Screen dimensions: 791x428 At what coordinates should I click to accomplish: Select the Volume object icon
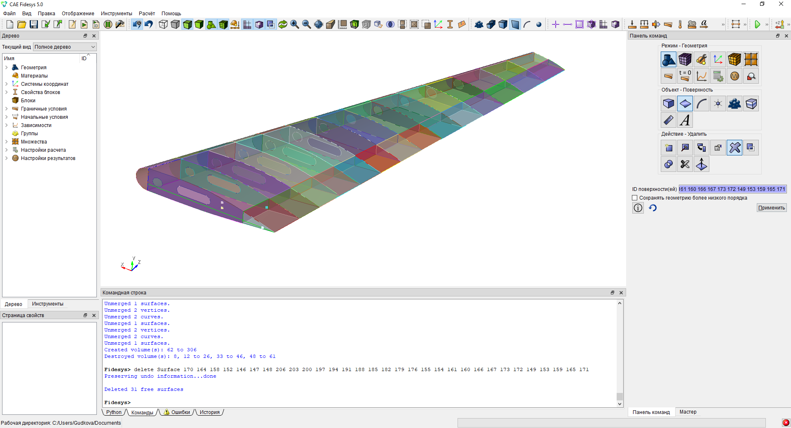click(669, 103)
